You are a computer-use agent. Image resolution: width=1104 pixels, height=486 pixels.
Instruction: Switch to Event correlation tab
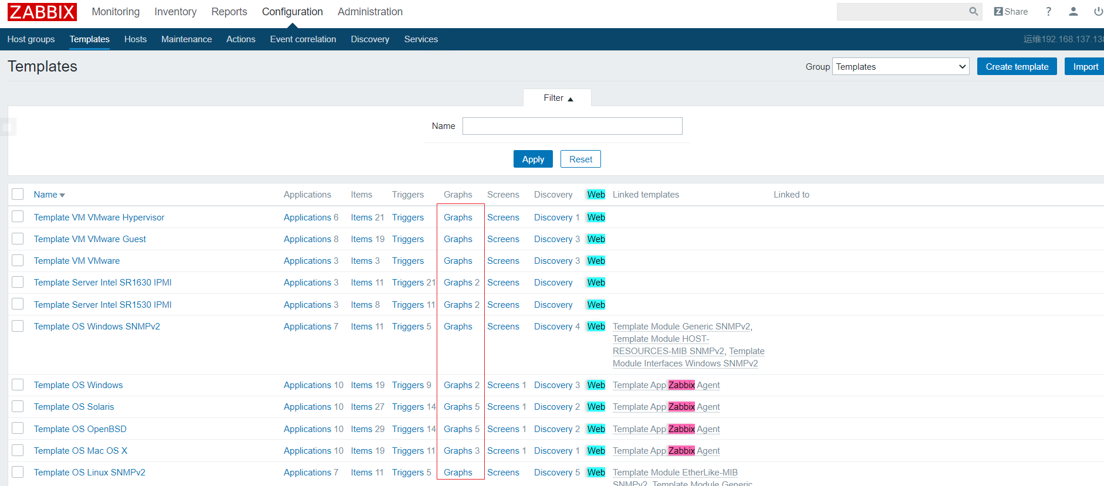pyautogui.click(x=303, y=39)
